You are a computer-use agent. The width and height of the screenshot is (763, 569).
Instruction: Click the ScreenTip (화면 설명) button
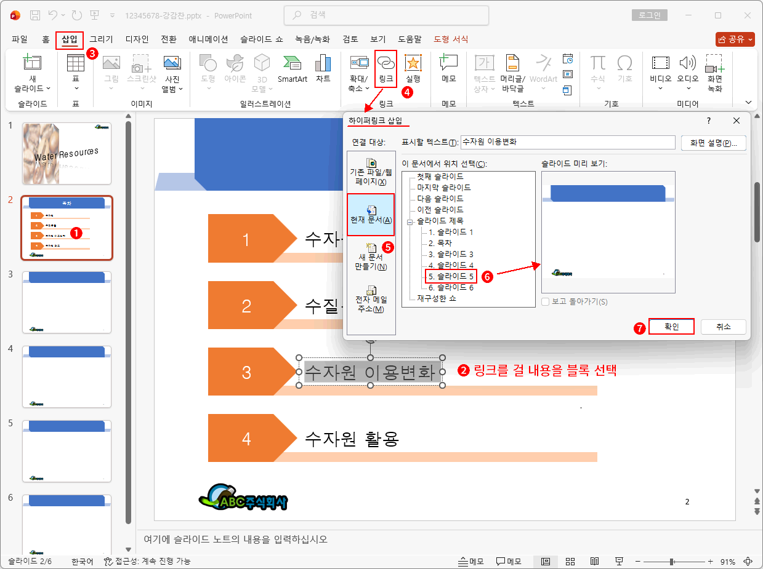[714, 142]
